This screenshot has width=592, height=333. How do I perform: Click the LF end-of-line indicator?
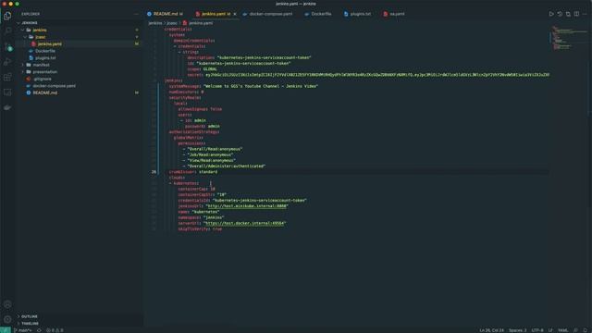tap(550, 330)
